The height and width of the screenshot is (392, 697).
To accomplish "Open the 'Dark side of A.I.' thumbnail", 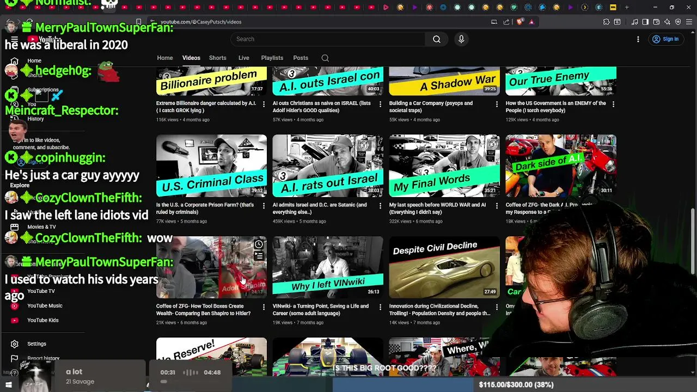I will pos(561,166).
